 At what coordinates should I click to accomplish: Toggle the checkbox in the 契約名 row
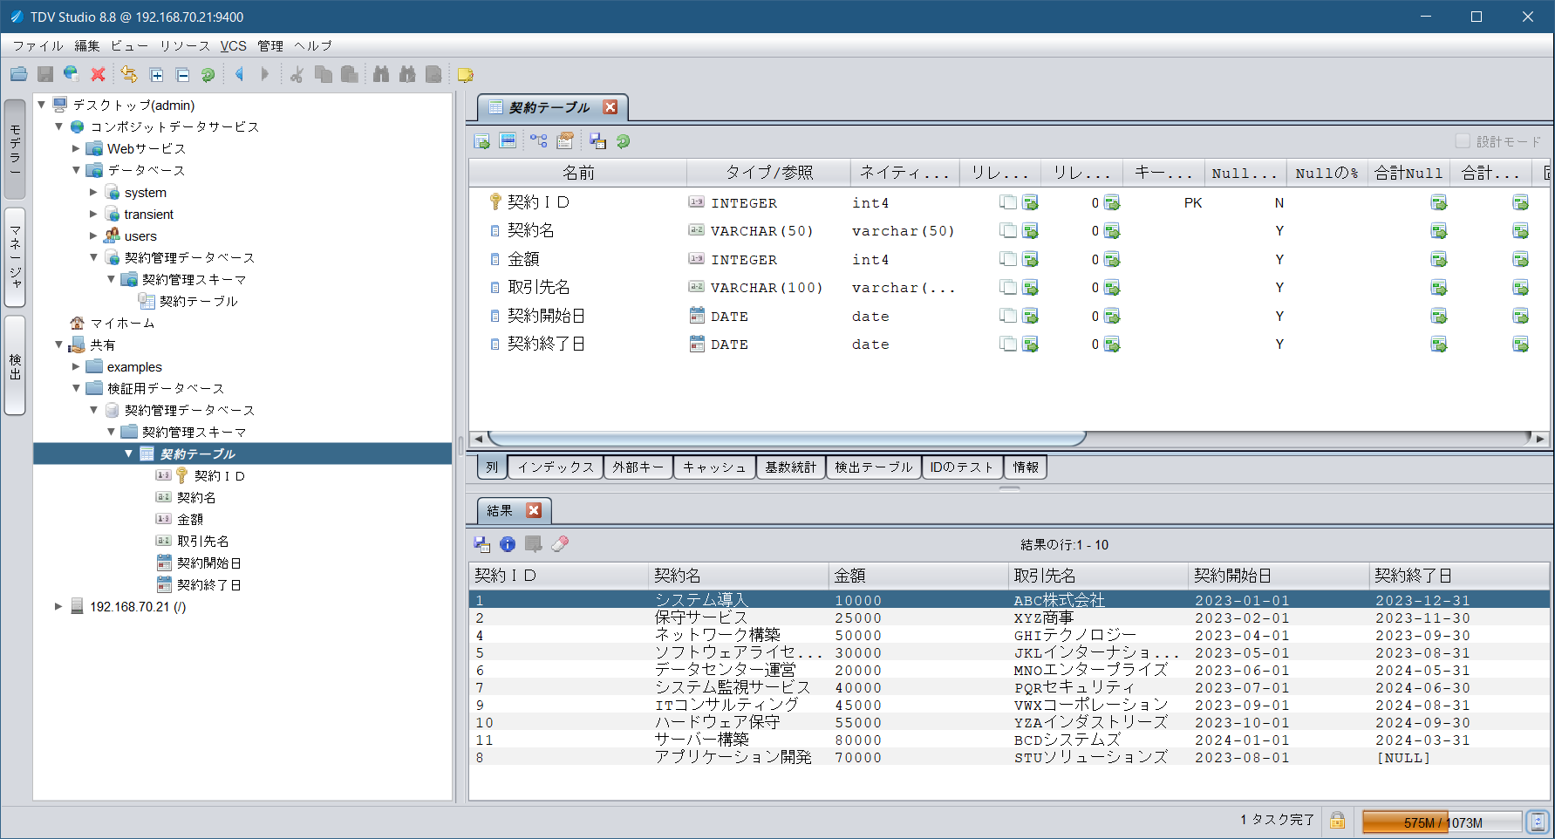point(1008,231)
